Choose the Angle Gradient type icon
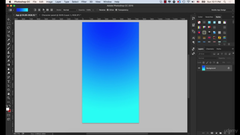Screen dimensions: 240x135 43,10
